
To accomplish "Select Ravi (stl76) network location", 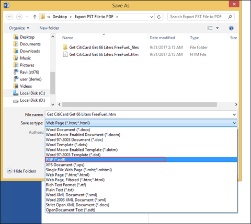I will click(x=27, y=72).
